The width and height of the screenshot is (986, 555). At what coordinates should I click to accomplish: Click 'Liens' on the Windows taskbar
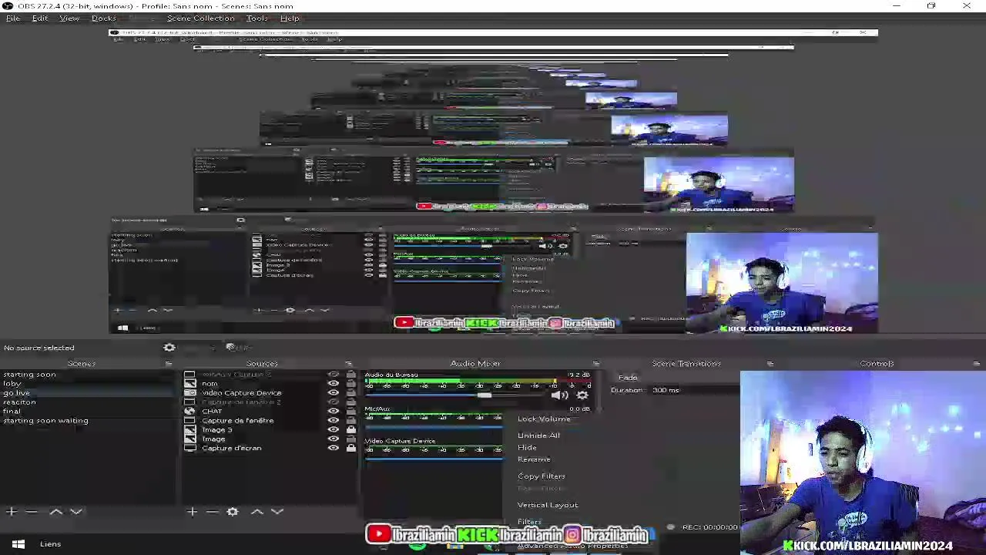tap(50, 544)
